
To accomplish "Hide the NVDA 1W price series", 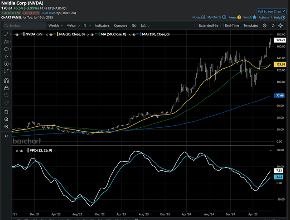I will tap(17, 34).
